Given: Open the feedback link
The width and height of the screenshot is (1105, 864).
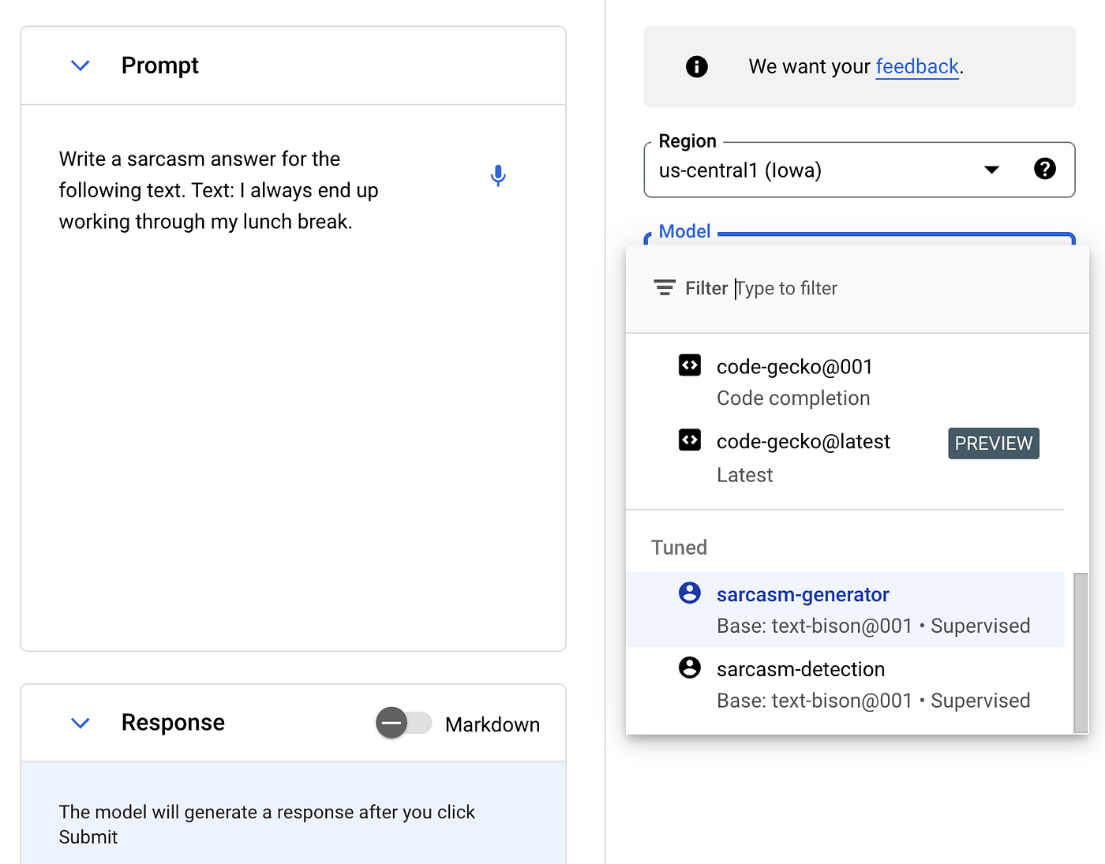Looking at the screenshot, I should coord(917,66).
